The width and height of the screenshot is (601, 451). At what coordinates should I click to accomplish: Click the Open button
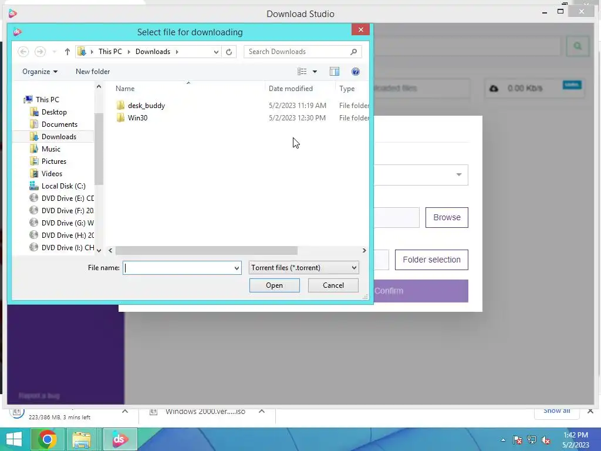(275, 285)
